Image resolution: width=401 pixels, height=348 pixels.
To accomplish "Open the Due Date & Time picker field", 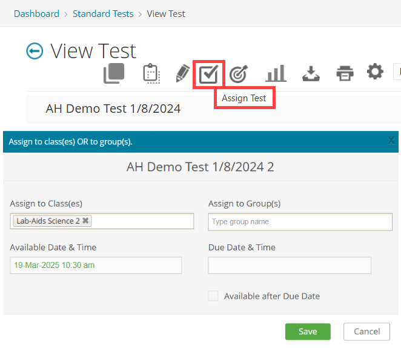I will pos(290,266).
